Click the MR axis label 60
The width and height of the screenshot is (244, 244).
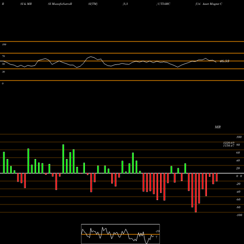238,153
